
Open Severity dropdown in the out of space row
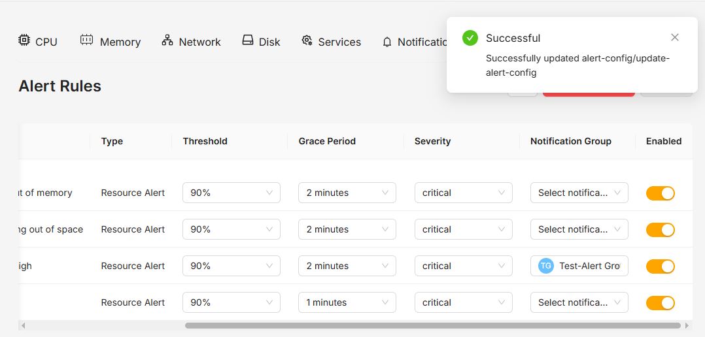(463, 229)
